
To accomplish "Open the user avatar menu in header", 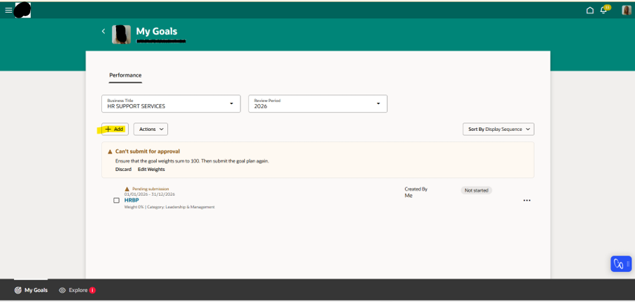I will click(627, 10).
